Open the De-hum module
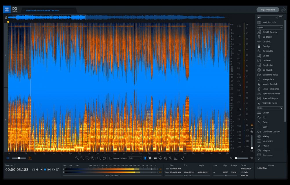 [x=264, y=61]
